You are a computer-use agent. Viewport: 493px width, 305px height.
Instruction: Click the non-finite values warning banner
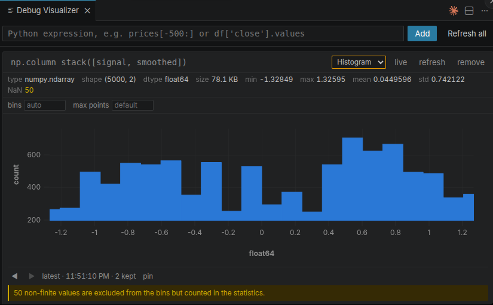coord(248,292)
